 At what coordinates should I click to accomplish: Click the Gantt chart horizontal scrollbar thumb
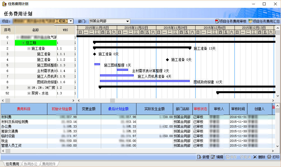click(x=112, y=100)
